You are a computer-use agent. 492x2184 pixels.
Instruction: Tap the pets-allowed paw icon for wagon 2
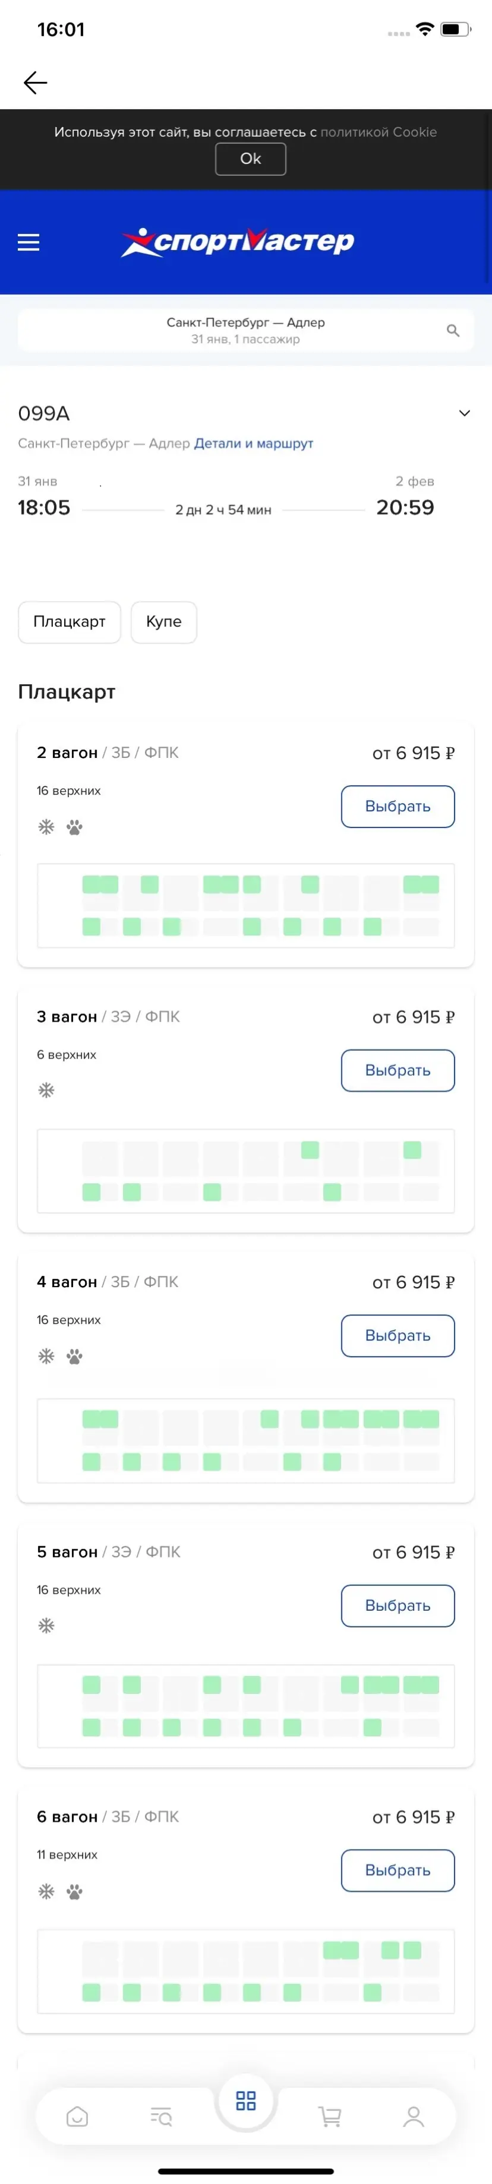75,827
